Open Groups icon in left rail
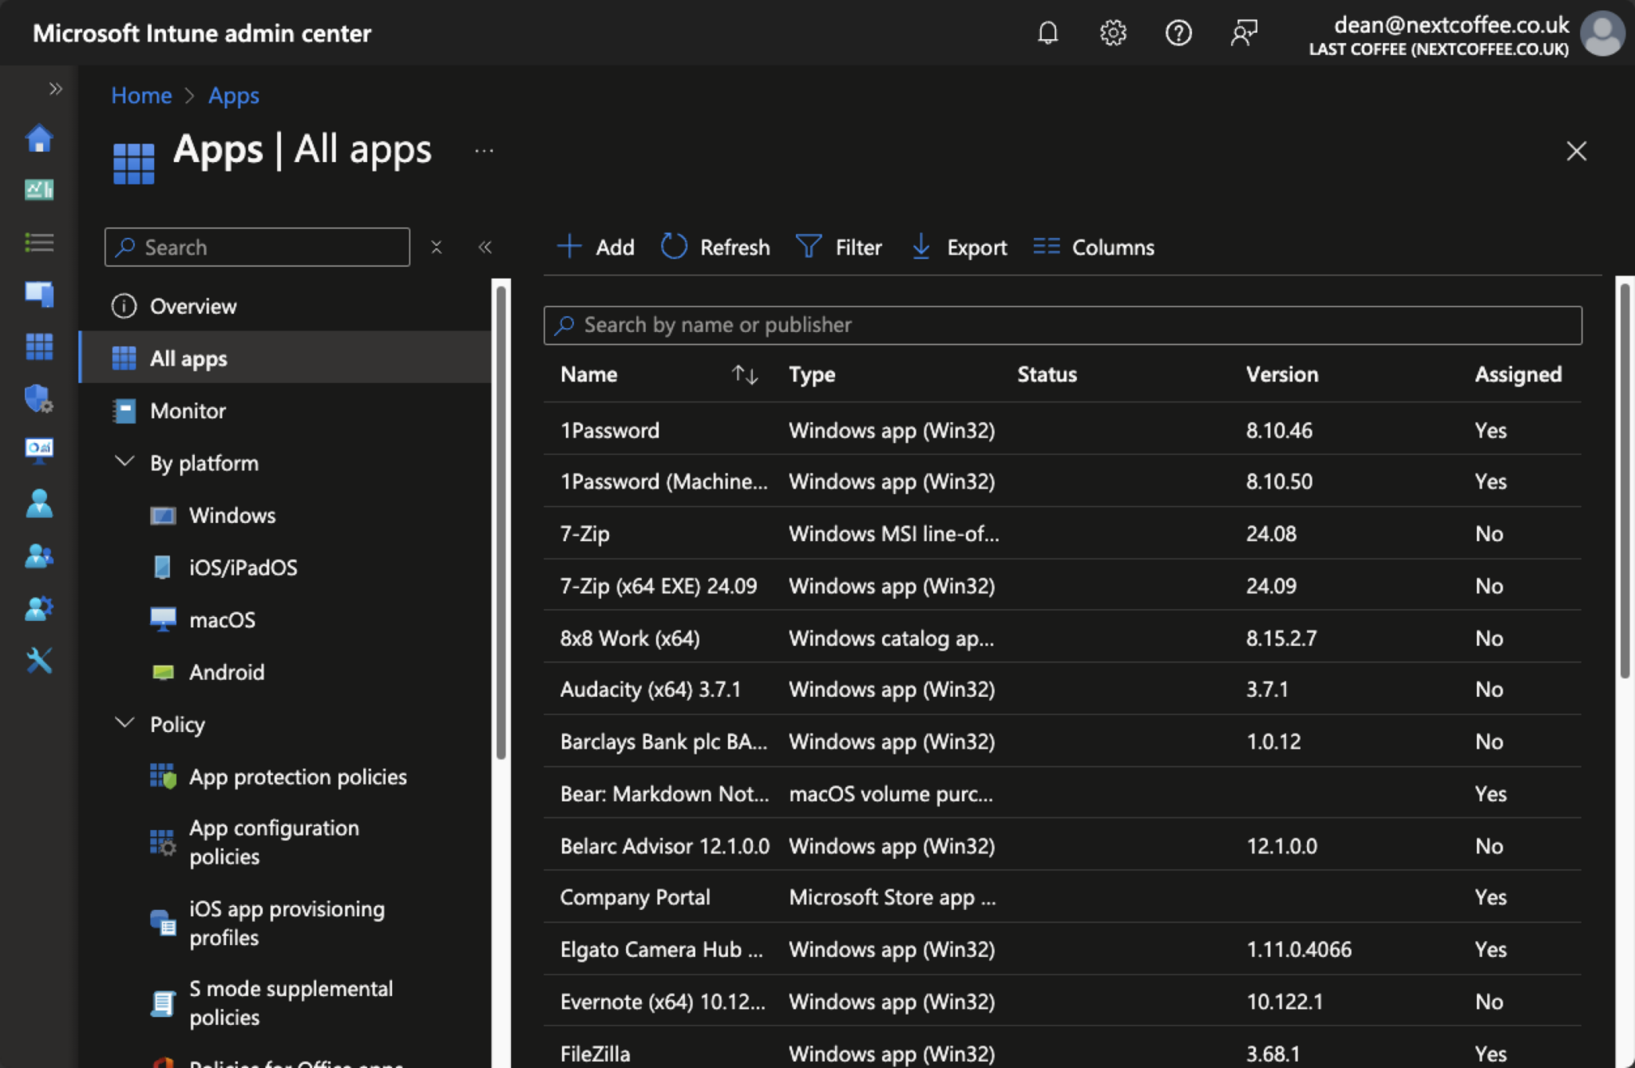This screenshot has width=1635, height=1068. coord(39,556)
